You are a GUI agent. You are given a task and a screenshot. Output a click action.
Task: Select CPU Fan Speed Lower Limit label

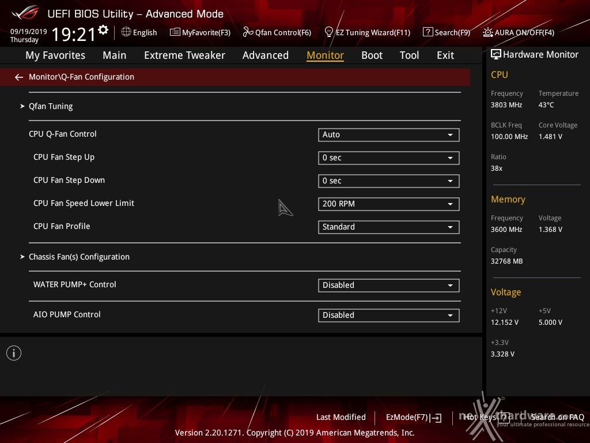pyautogui.click(x=84, y=204)
